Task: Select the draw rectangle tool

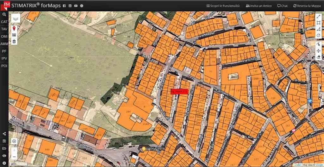Action: pos(318,23)
